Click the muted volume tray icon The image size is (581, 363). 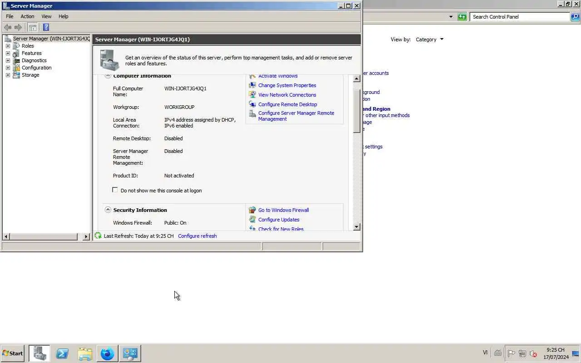coord(534,353)
